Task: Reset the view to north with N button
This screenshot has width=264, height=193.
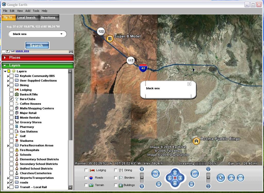Action: point(159,184)
